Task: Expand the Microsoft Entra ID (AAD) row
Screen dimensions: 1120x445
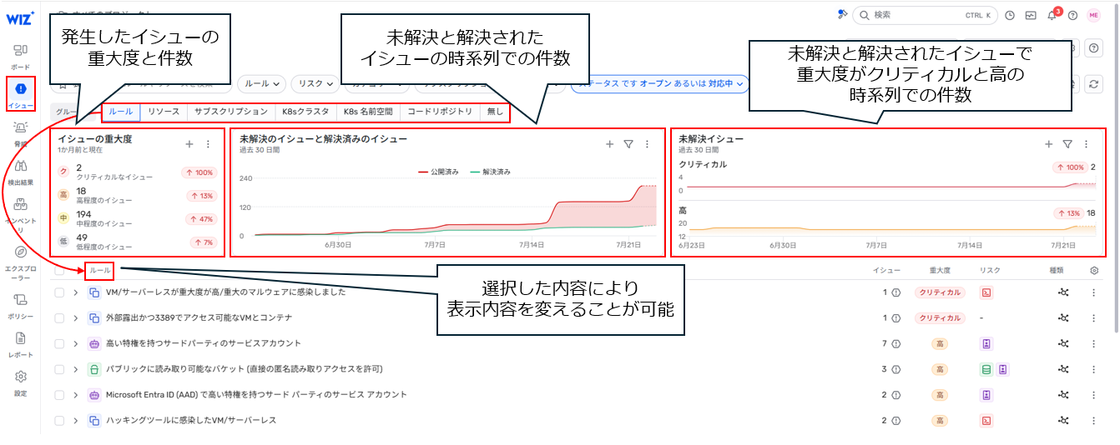Action: point(75,394)
